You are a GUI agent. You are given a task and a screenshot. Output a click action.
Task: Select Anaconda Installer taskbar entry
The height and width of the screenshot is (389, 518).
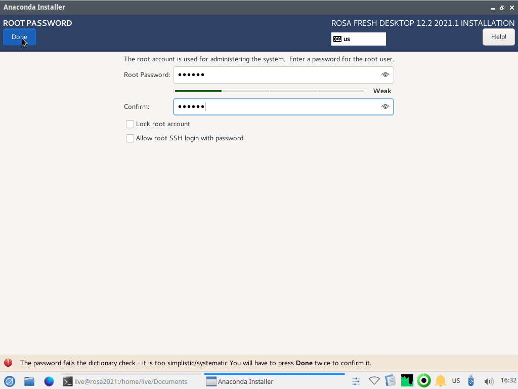[x=240, y=381]
